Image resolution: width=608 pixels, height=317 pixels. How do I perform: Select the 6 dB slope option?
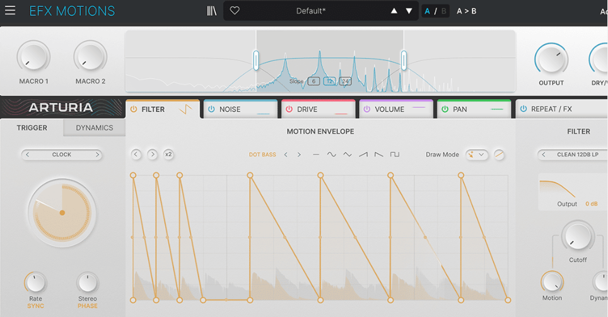coord(313,81)
